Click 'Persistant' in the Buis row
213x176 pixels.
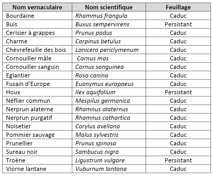coord(178,24)
